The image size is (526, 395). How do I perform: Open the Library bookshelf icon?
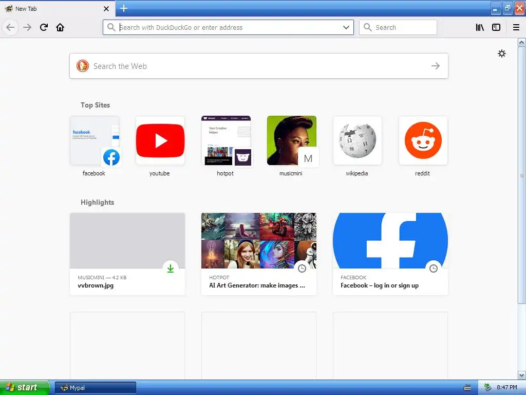[480, 27]
